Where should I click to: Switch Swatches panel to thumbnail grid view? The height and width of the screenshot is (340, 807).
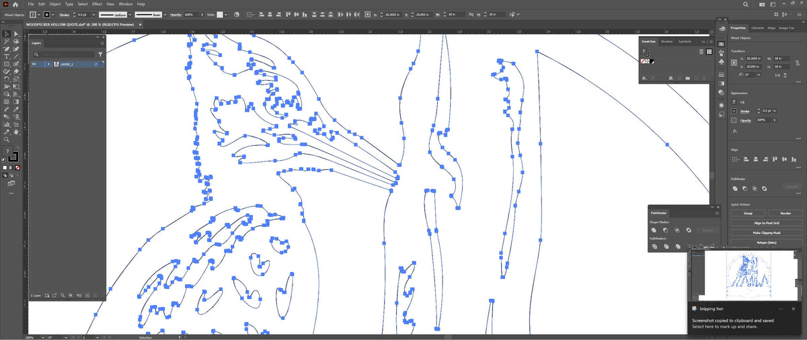(x=709, y=52)
